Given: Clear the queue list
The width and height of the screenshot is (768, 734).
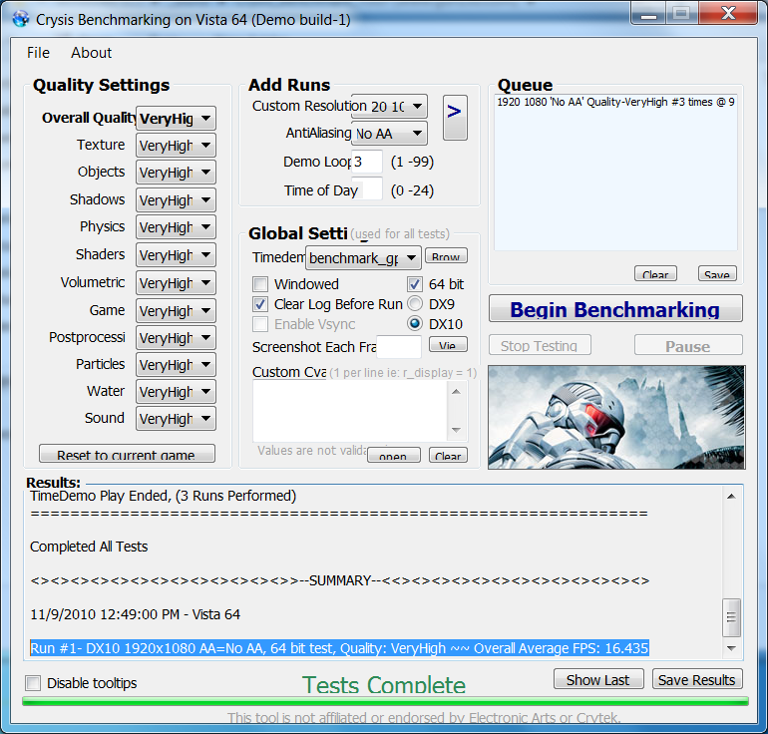Looking at the screenshot, I should (x=654, y=274).
